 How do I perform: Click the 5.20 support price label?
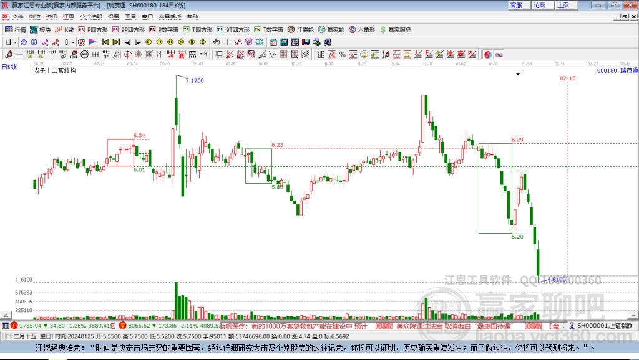point(517,237)
